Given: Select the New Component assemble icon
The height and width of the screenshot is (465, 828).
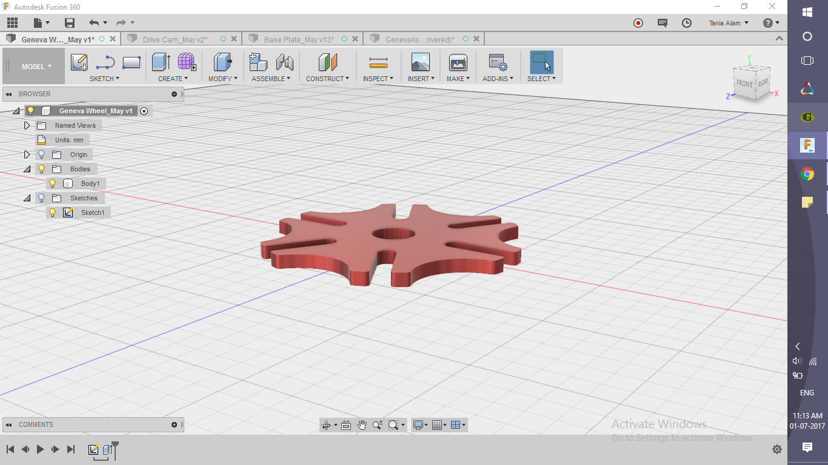Looking at the screenshot, I should 258,62.
